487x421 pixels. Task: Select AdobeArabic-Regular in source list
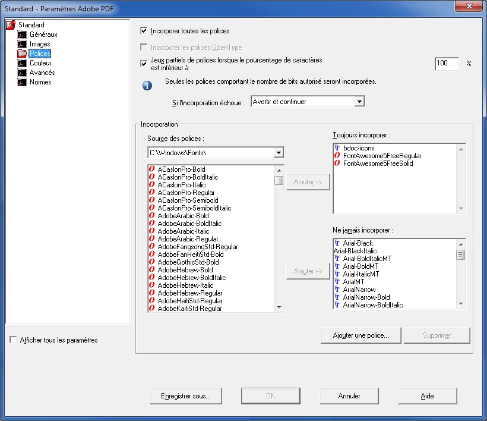(x=188, y=239)
